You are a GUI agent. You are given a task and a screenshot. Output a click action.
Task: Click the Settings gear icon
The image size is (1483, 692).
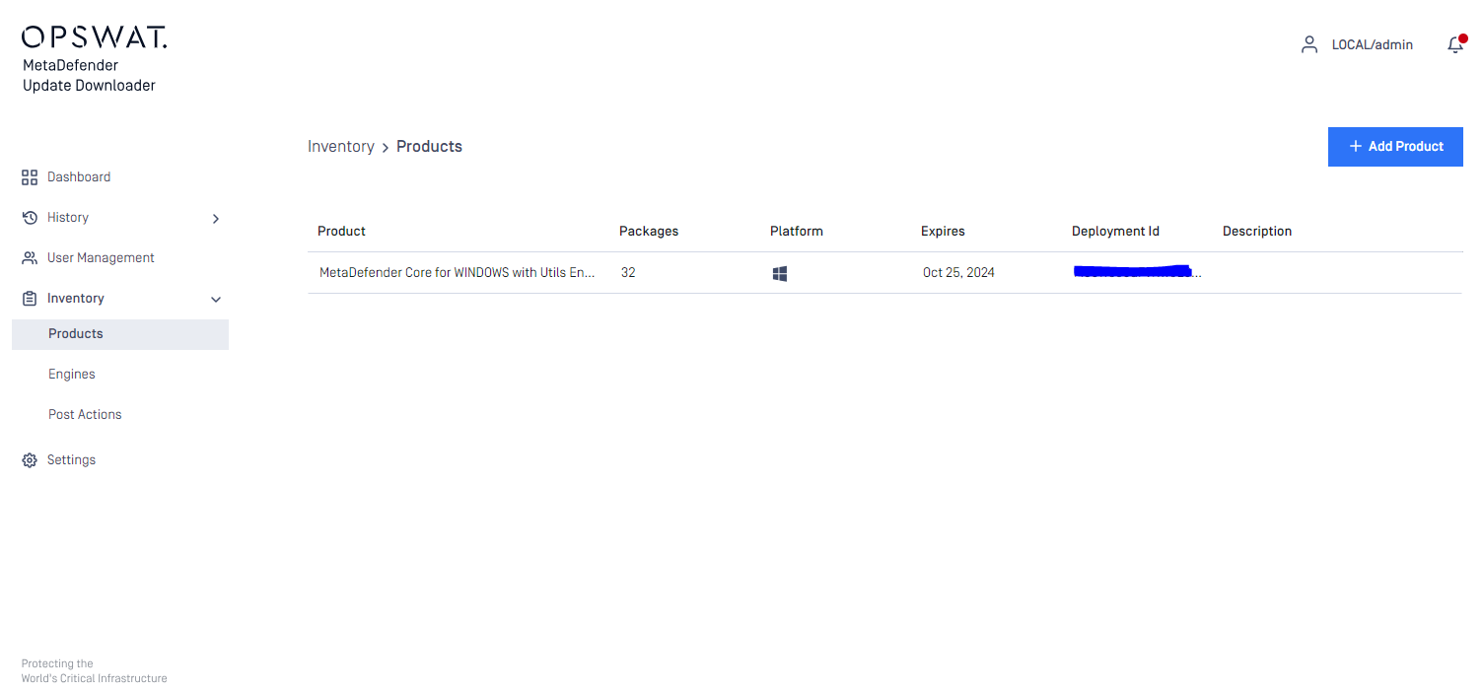[30, 460]
